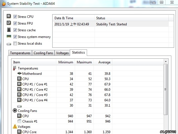Screen dimensions: 178x134
Task: Click the disk drive icon beside Stress local disks
Action: click(x=9, y=44)
